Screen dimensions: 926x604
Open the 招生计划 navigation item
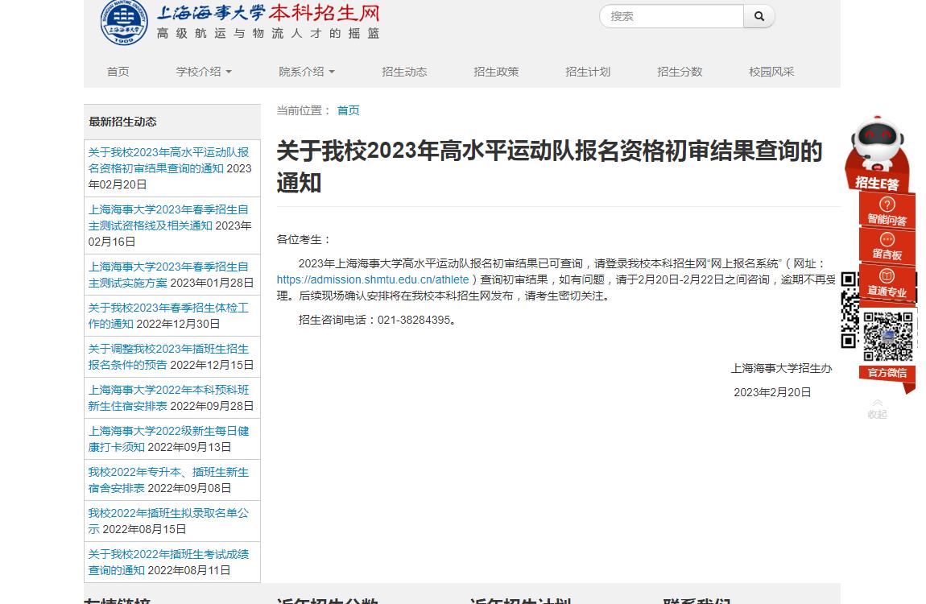click(x=588, y=72)
